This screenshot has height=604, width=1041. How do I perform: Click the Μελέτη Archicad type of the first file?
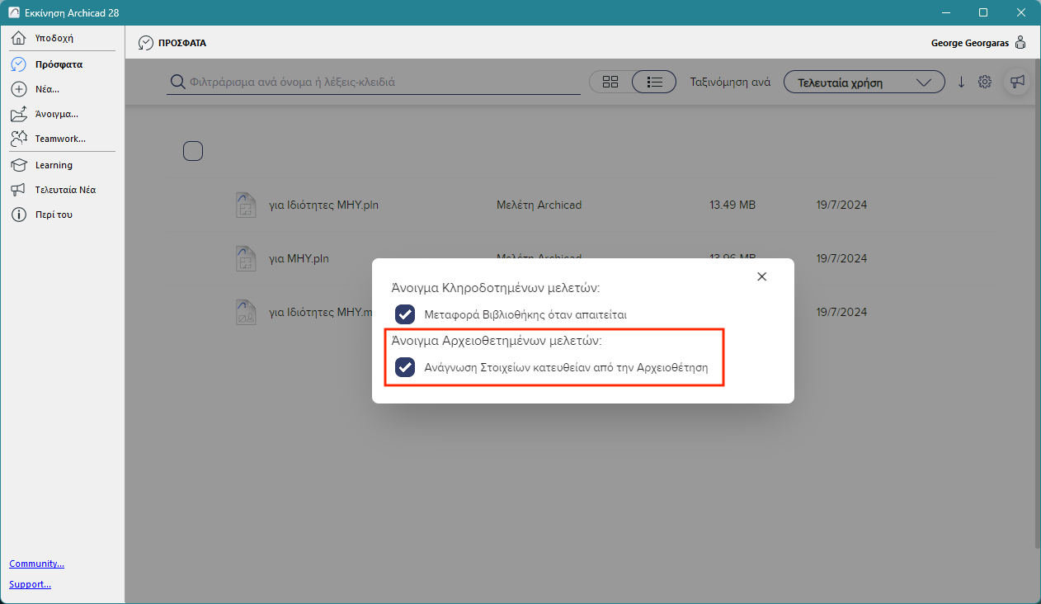tap(539, 205)
